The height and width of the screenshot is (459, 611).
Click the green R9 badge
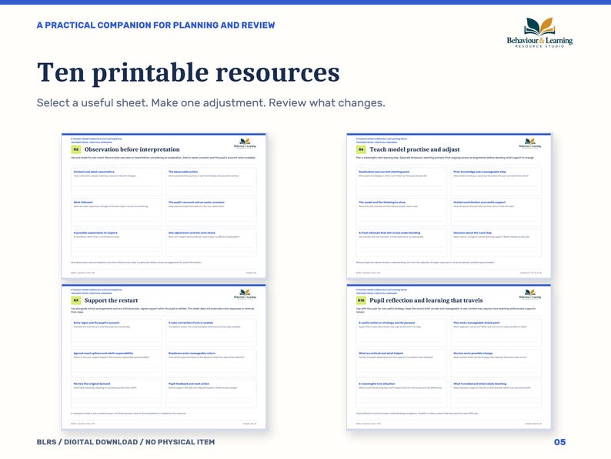75,300
